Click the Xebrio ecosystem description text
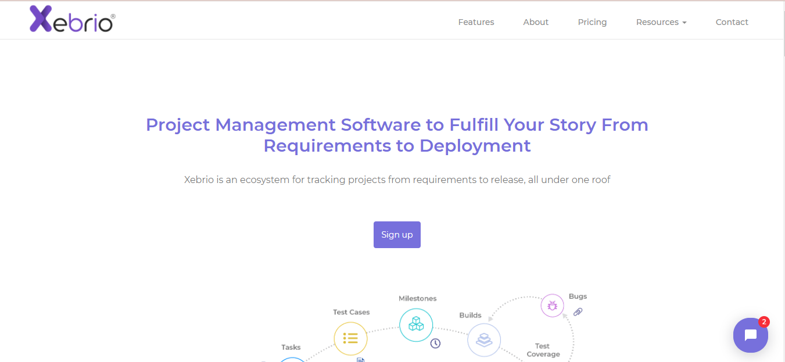This screenshot has width=785, height=362. pyautogui.click(x=397, y=180)
